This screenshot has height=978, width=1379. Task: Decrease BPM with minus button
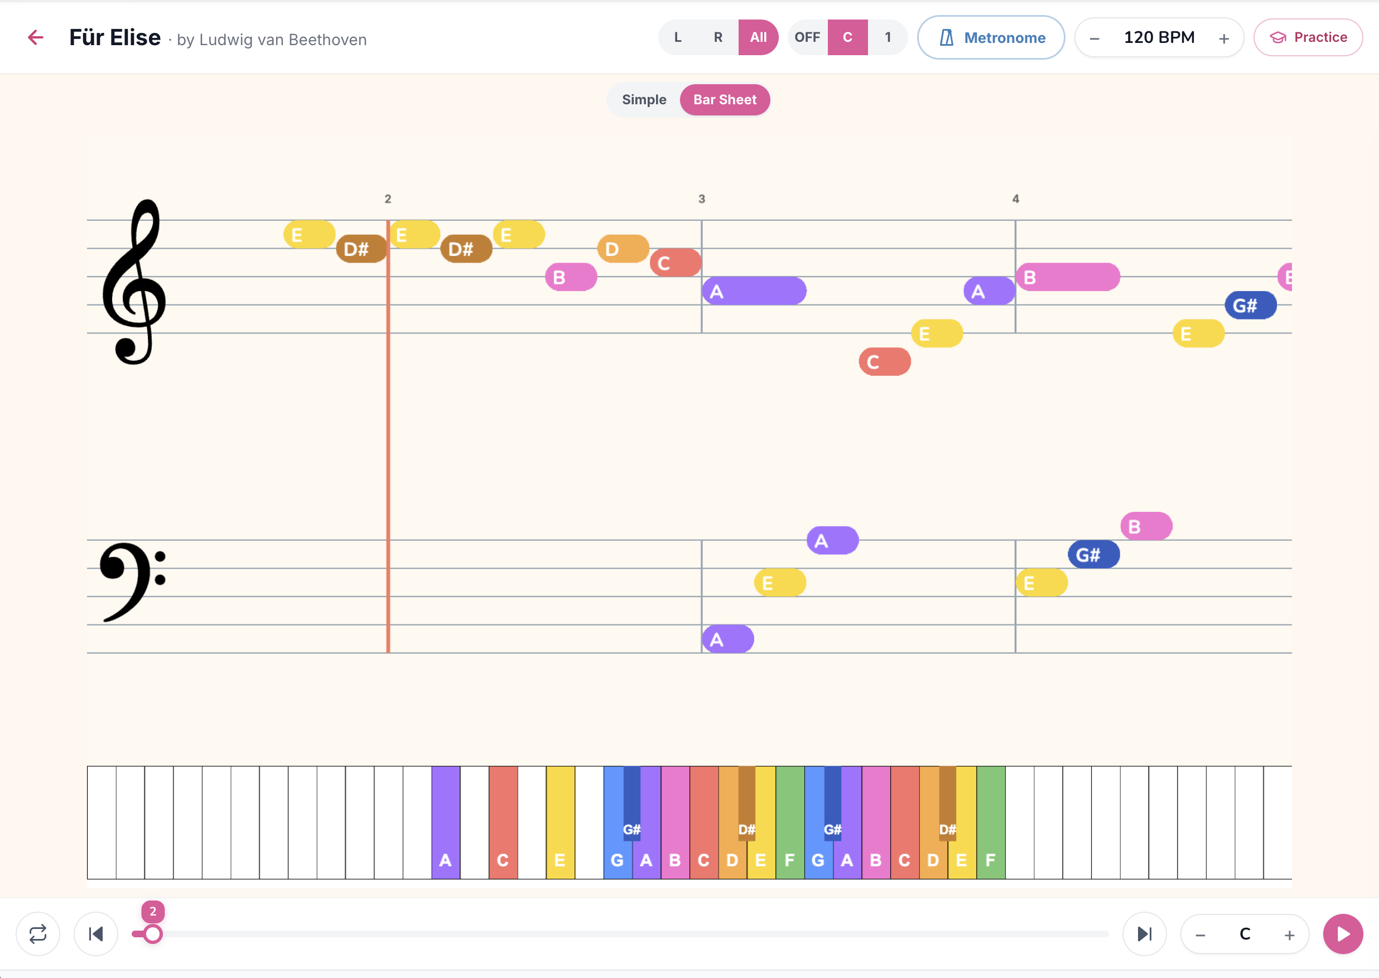[1094, 38]
